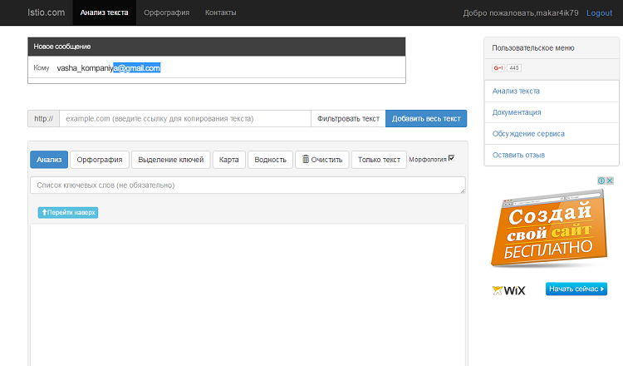Screen dimensions: 623x366
Task: Click the Орфография button in the toolbar
Action: point(100,160)
